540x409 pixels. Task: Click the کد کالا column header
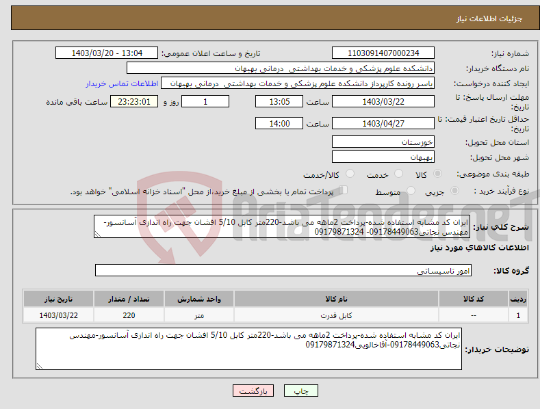tap(473, 299)
